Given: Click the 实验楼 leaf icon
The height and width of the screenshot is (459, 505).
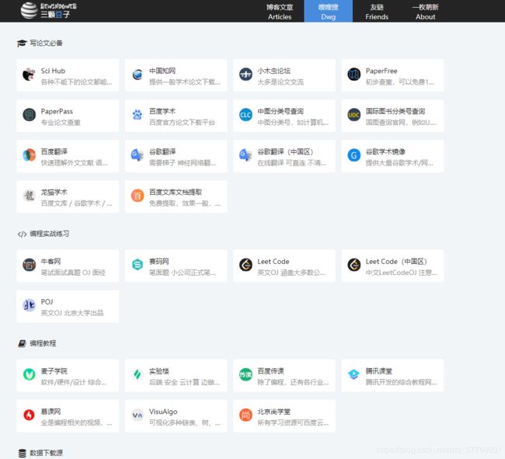Looking at the screenshot, I should coord(138,374).
